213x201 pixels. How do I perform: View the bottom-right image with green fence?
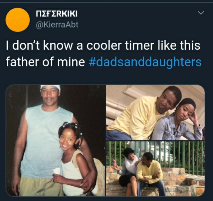point(155,169)
